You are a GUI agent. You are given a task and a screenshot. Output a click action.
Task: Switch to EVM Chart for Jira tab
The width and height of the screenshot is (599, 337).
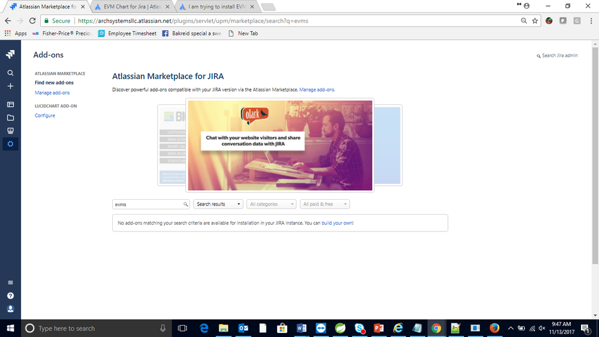(132, 7)
